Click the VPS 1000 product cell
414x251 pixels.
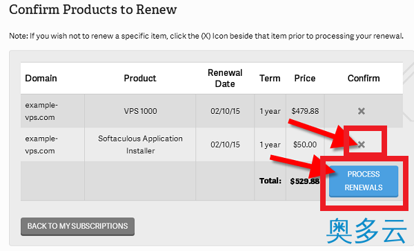(x=141, y=111)
